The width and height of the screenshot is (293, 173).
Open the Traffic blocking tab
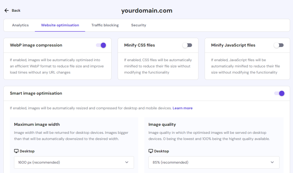(105, 25)
